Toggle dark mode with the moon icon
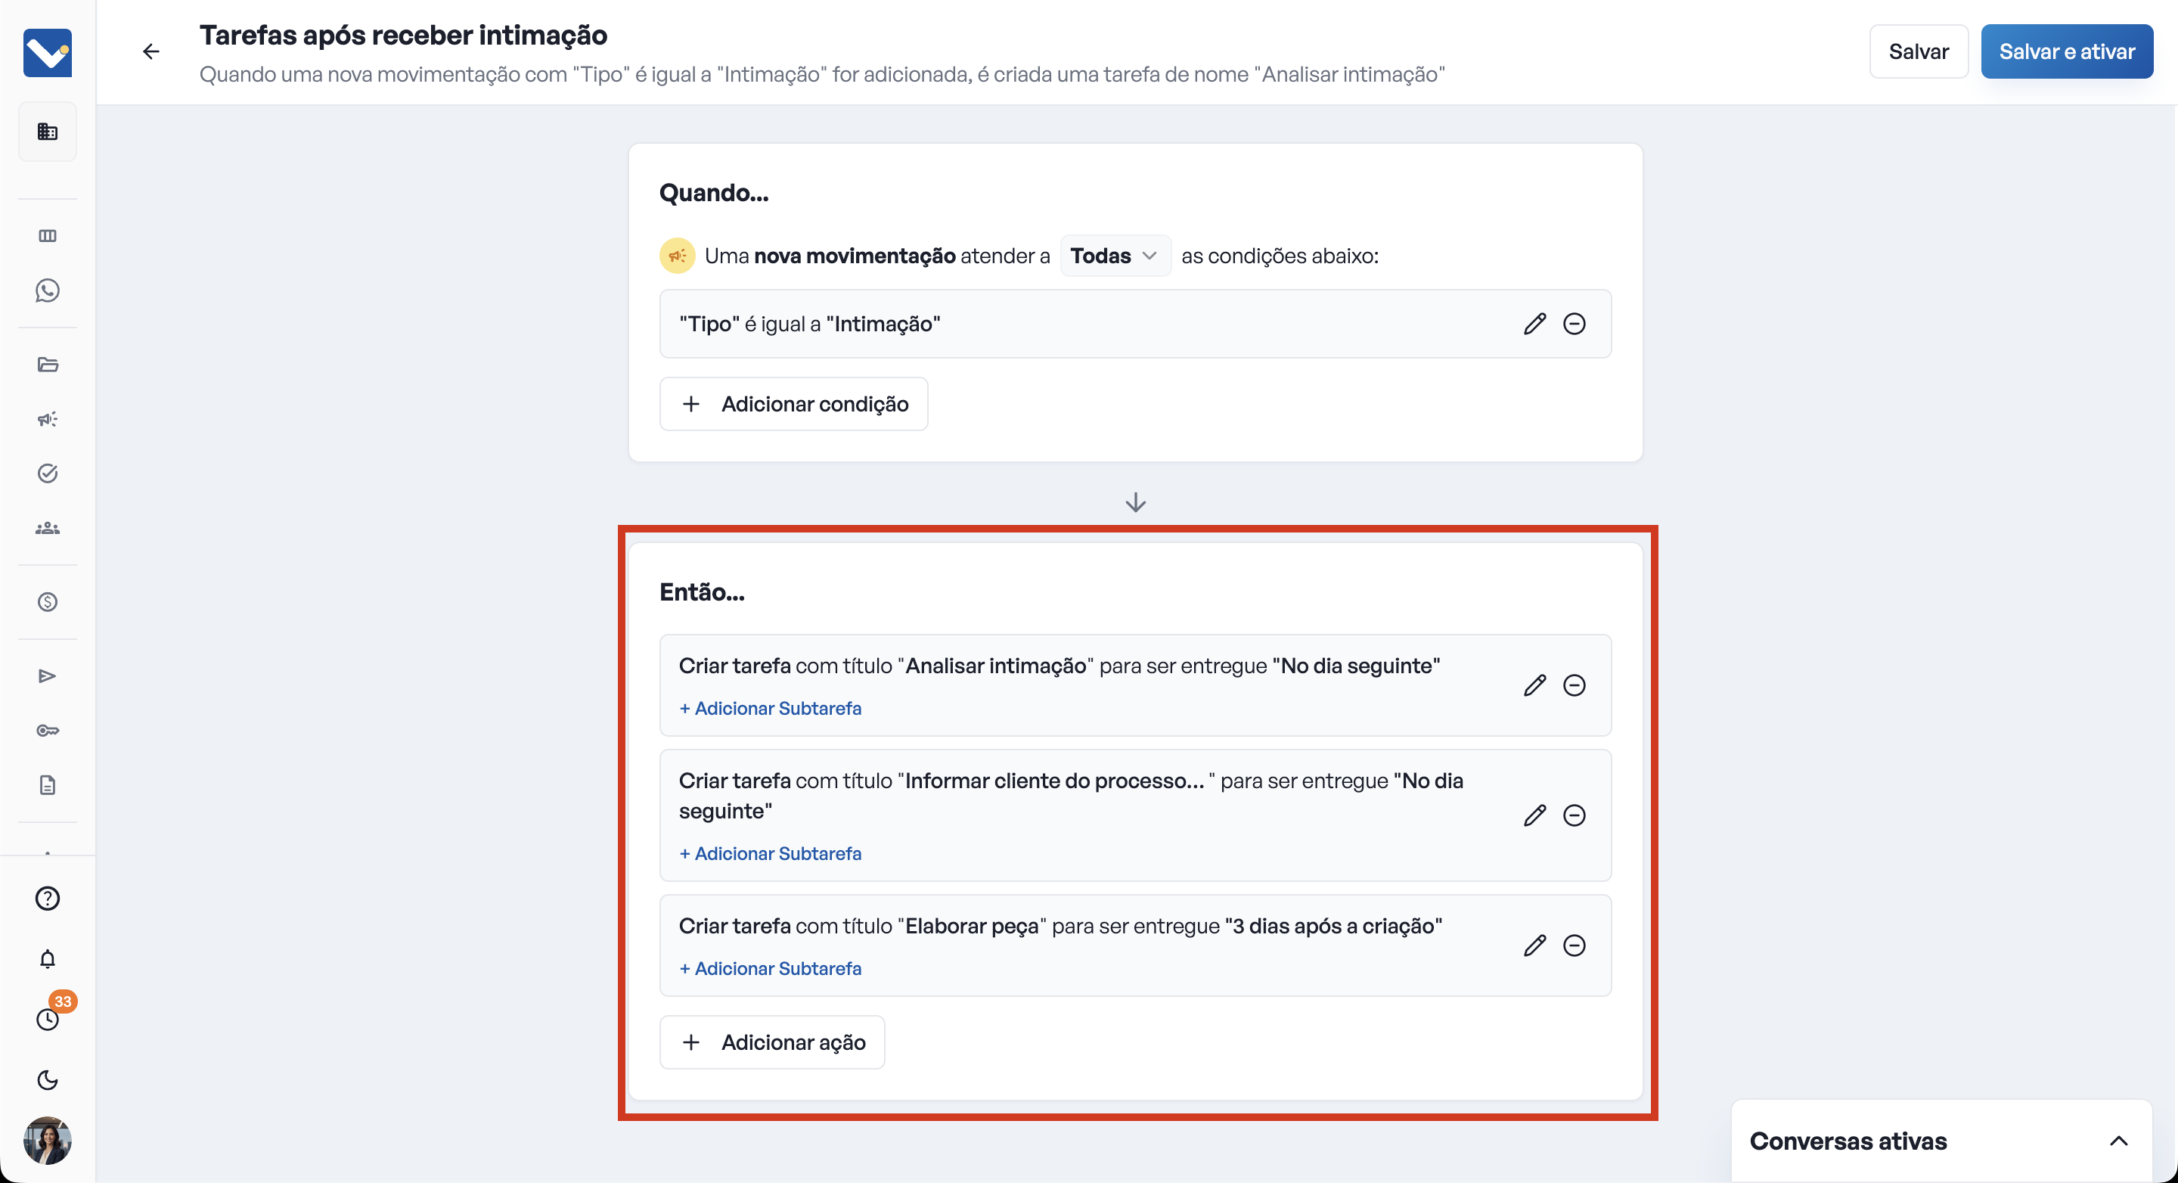 (x=48, y=1080)
